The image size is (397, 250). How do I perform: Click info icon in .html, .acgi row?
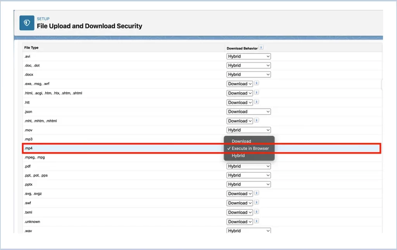tap(257, 92)
